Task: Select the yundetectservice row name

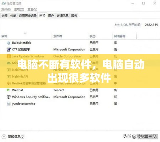Action: [x=23, y=104]
